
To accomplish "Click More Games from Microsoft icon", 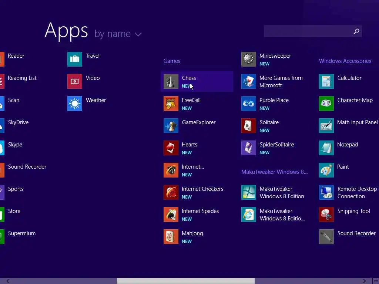I will coord(249,81).
